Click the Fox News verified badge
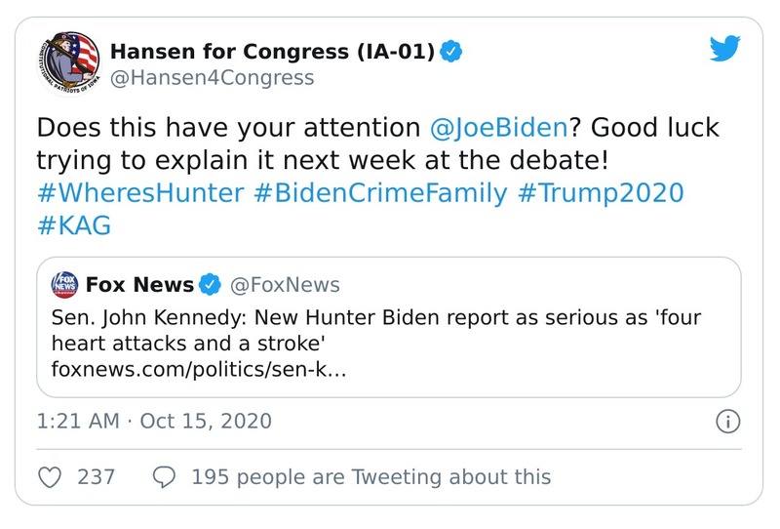 point(210,285)
